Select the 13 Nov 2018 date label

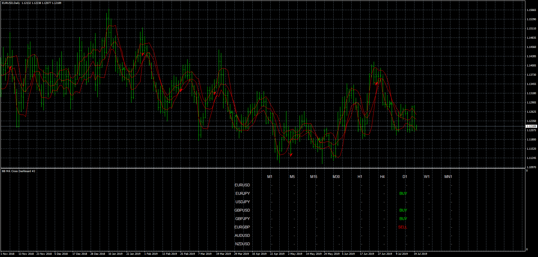click(26, 254)
